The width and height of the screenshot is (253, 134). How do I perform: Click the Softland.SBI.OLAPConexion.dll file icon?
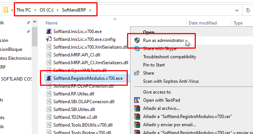(x=49, y=102)
